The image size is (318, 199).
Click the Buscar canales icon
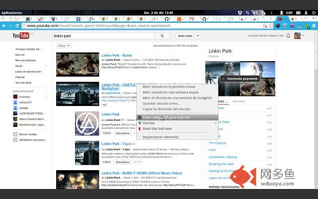click(x=15, y=134)
